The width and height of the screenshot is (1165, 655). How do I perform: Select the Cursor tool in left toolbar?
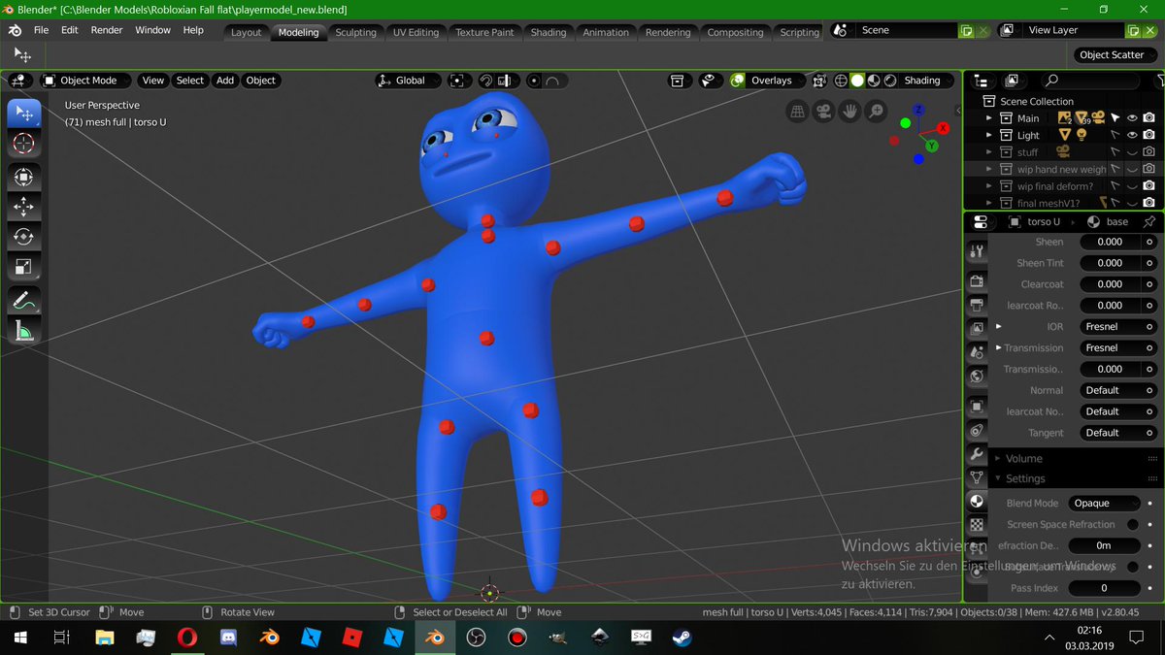point(24,144)
